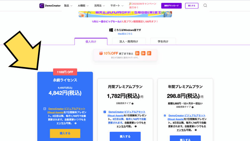Toggle Visual Assets checkbox in 月間プレミアムプラン card

tap(105, 112)
